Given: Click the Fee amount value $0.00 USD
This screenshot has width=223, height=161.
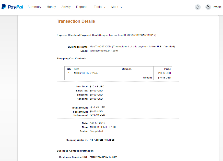Looking at the screenshot, I should tap(96, 112).
